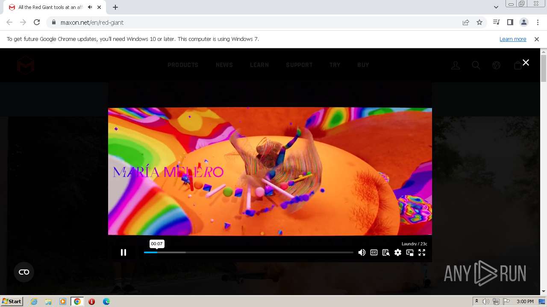Open the site search icon
Image resolution: width=547 pixels, height=307 pixels.
[x=476, y=65]
